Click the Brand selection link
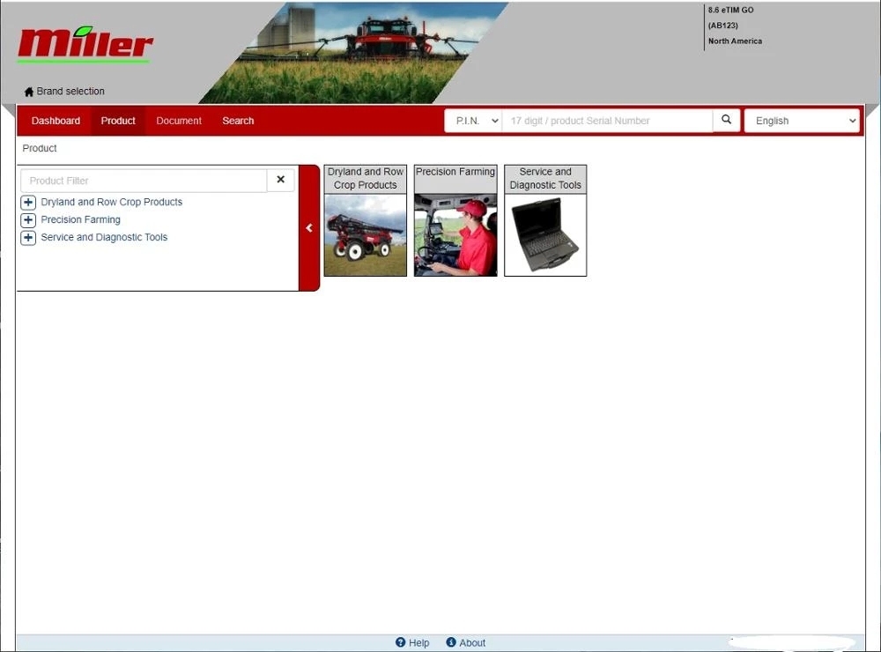This screenshot has width=881, height=652. click(x=70, y=91)
